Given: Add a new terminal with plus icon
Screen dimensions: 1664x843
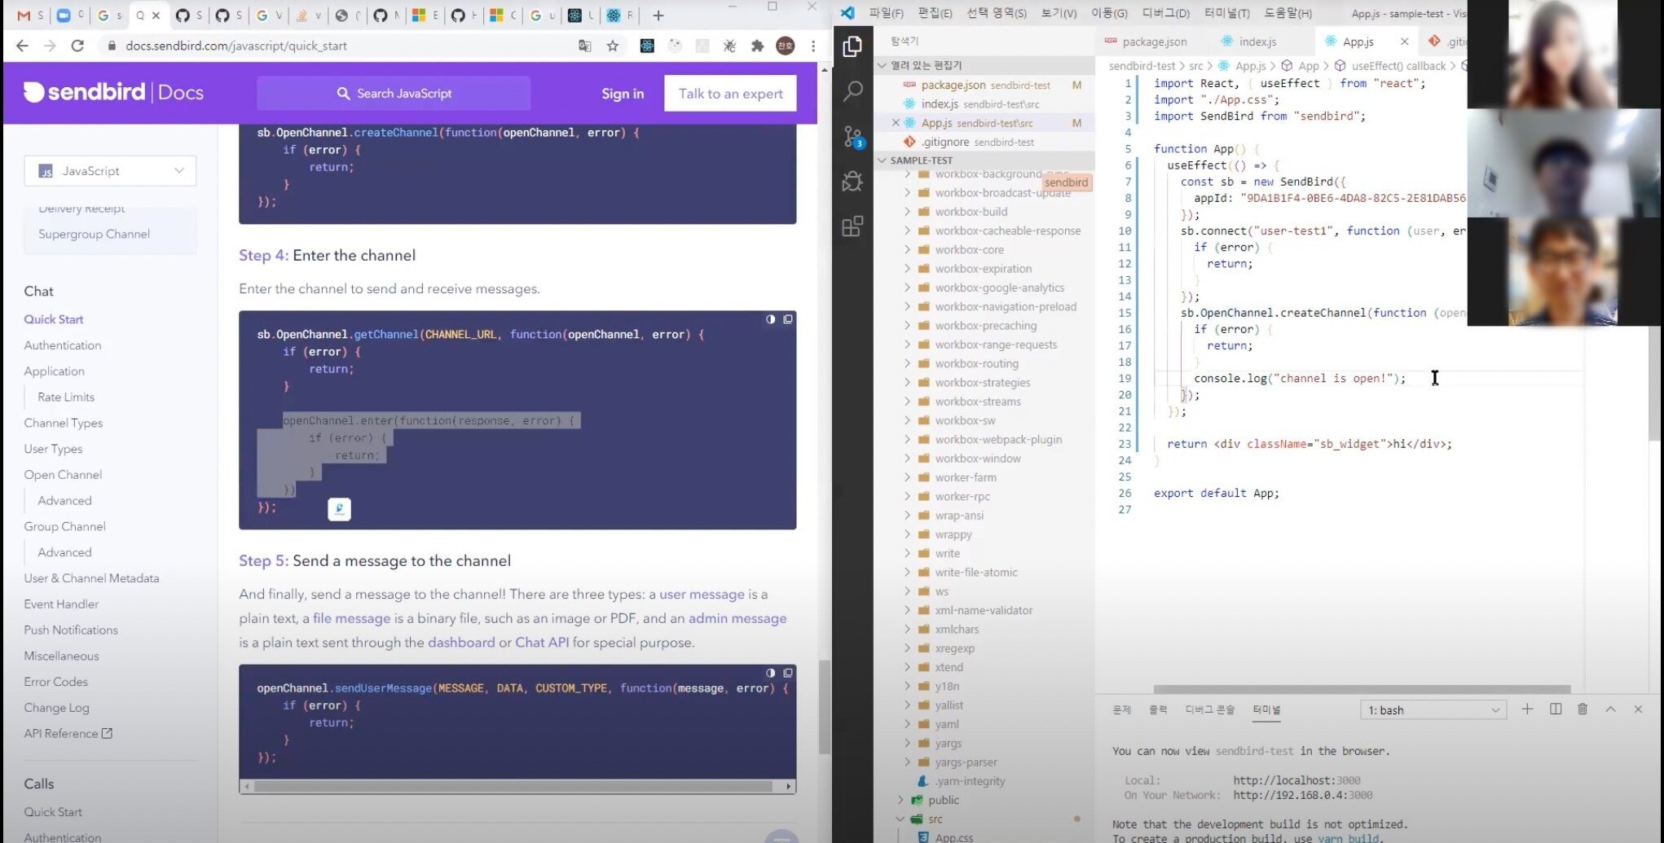Looking at the screenshot, I should click(1527, 709).
